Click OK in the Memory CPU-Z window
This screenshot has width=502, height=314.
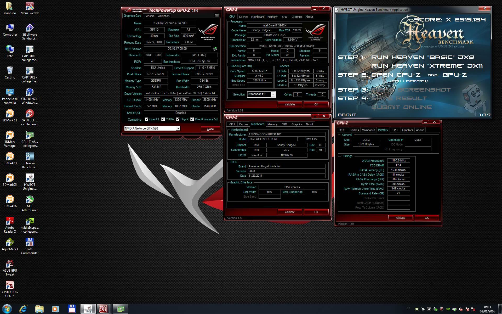pos(427,218)
